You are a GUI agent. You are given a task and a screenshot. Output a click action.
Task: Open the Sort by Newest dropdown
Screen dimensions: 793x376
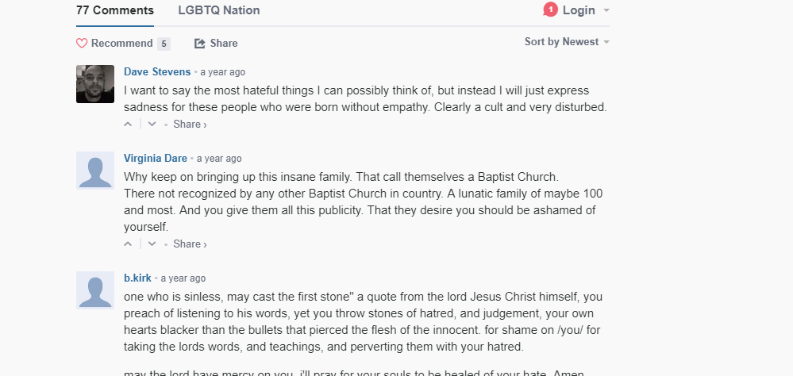[567, 42]
